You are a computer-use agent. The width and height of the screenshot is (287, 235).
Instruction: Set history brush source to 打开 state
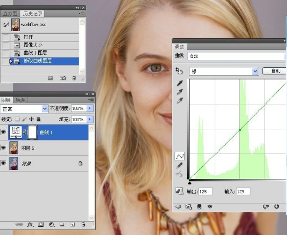6,37
